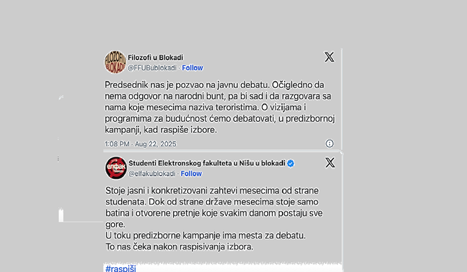467x272 pixels.
Task: Open the Filozofi u Blokadi profile avatar
Action: click(115, 62)
